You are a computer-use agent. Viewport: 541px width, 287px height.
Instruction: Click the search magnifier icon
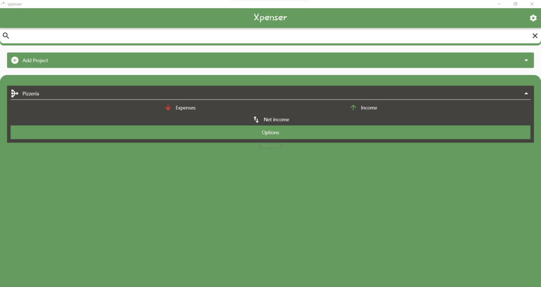coord(6,35)
